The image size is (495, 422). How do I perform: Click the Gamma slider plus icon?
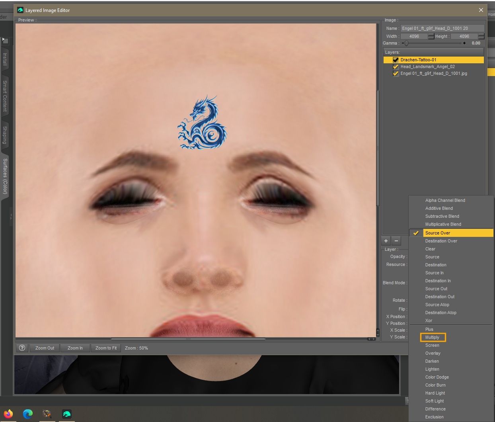464,43
